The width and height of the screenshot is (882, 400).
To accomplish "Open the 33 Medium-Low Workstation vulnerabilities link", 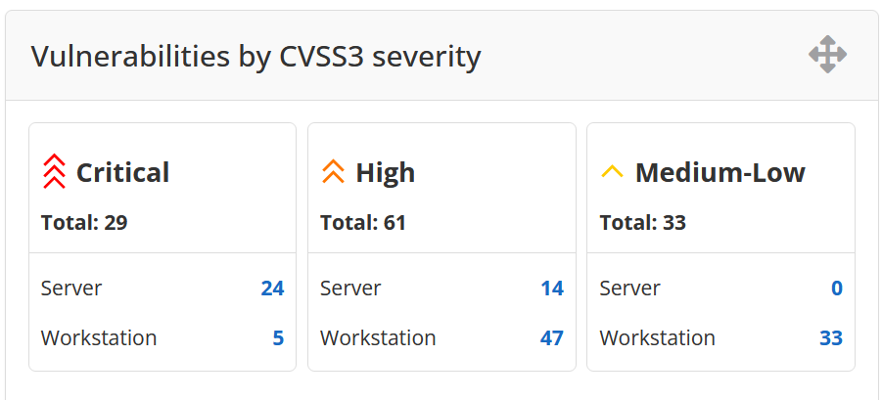I will point(831,338).
